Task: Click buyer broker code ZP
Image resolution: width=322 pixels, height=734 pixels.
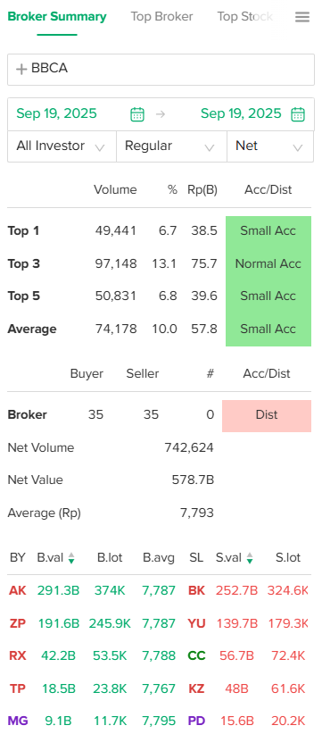Action: pyautogui.click(x=17, y=623)
